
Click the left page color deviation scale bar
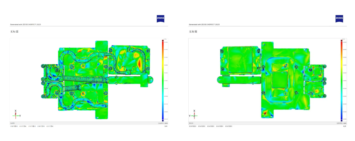(162, 80)
